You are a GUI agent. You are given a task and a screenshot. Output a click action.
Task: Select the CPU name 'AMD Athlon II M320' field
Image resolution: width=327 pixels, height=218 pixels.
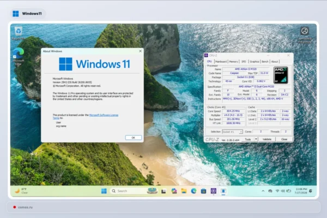pyautogui.click(x=246, y=69)
